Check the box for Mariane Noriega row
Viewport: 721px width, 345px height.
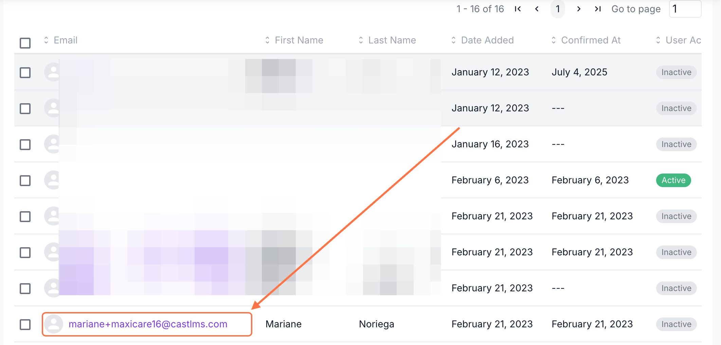(25, 324)
